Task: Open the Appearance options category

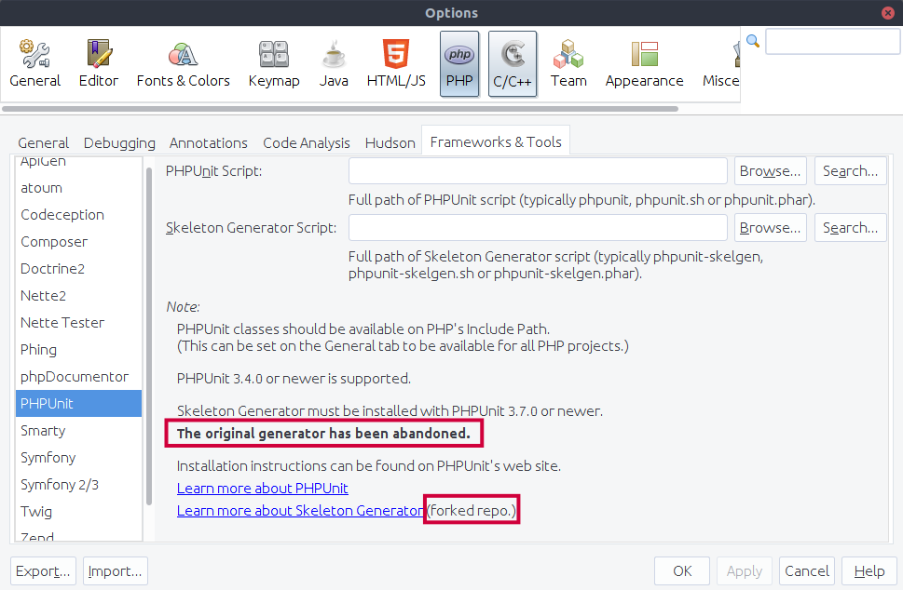Action: point(645,64)
